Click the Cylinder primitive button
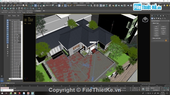Image resolution: width=170 pixels, height=95 pixels. tap(156, 30)
